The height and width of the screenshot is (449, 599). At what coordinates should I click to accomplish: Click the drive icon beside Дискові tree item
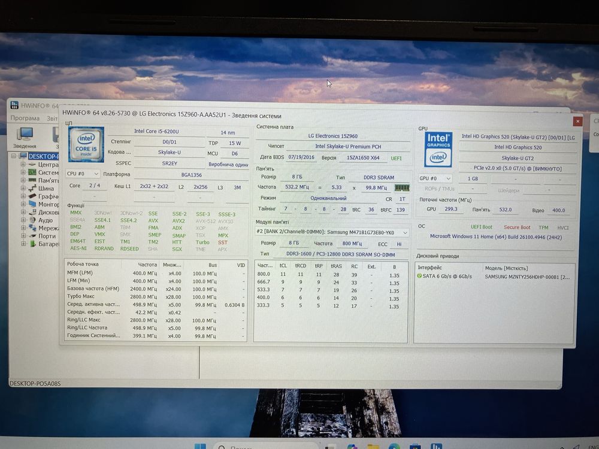[x=32, y=212]
